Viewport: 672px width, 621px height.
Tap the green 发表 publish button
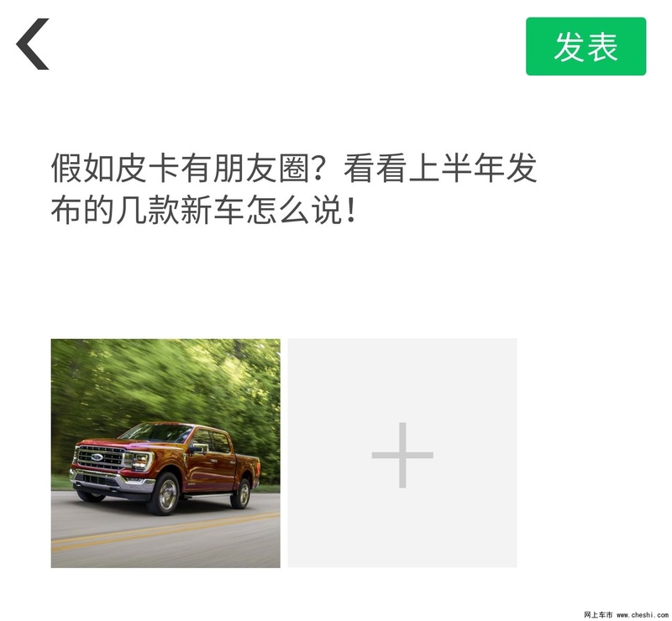pos(585,46)
